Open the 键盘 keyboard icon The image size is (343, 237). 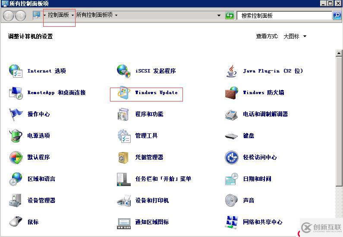(231, 136)
